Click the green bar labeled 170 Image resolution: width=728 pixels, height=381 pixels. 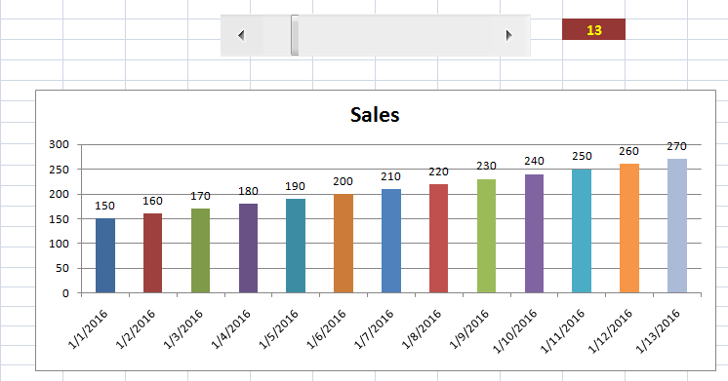point(201,250)
